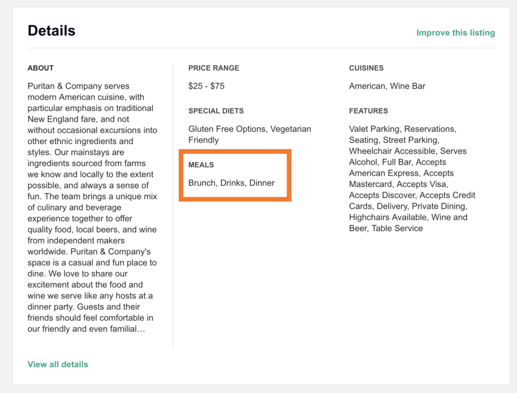Image resolution: width=517 pixels, height=393 pixels.
Task: Click the "Details" section heading
Action: click(x=51, y=31)
